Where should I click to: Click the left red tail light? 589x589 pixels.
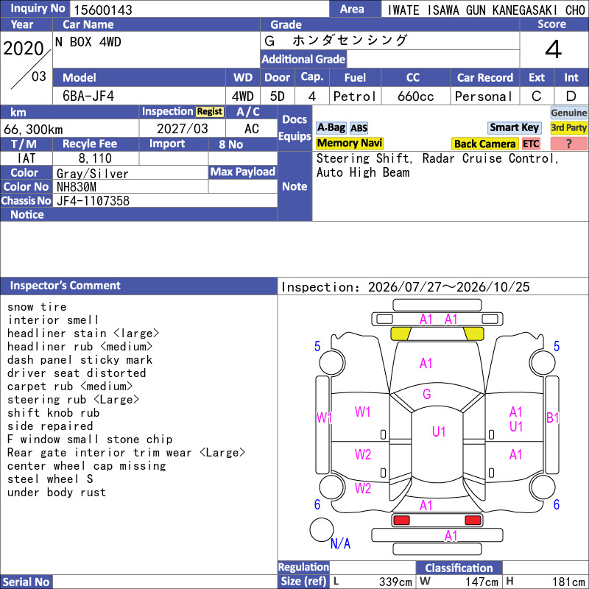tap(401, 521)
